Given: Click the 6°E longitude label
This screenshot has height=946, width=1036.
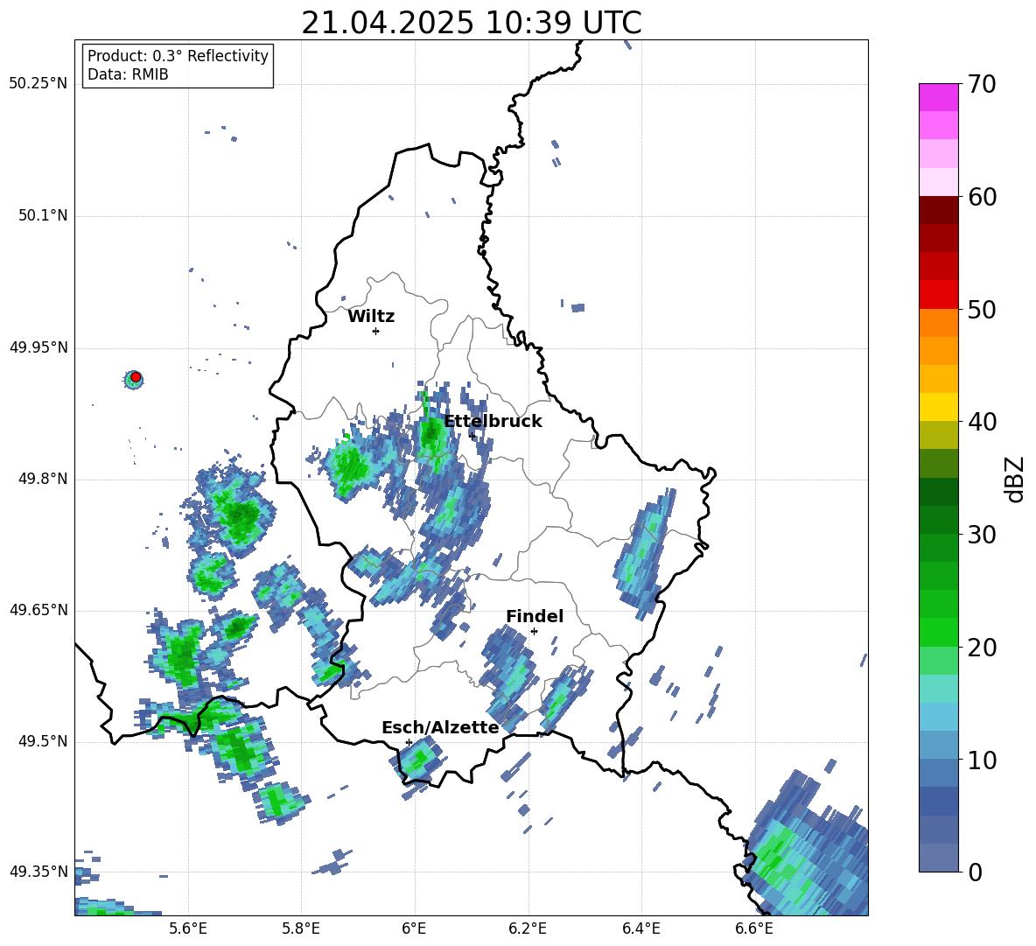Looking at the screenshot, I should point(414,929).
